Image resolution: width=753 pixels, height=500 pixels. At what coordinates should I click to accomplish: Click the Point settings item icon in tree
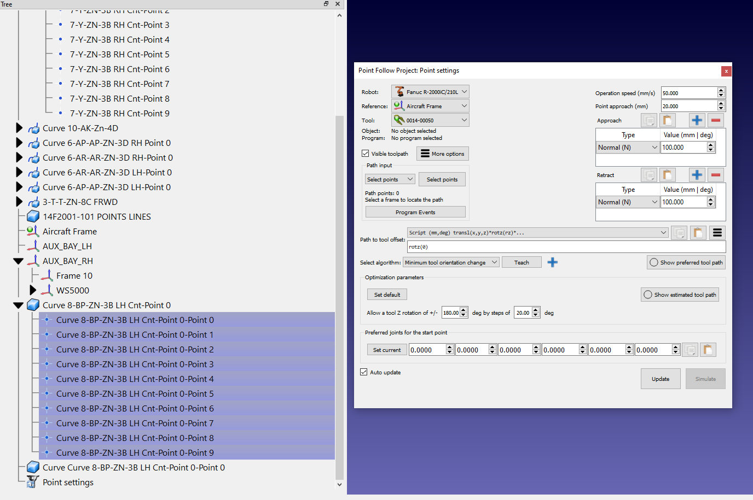[x=33, y=482]
